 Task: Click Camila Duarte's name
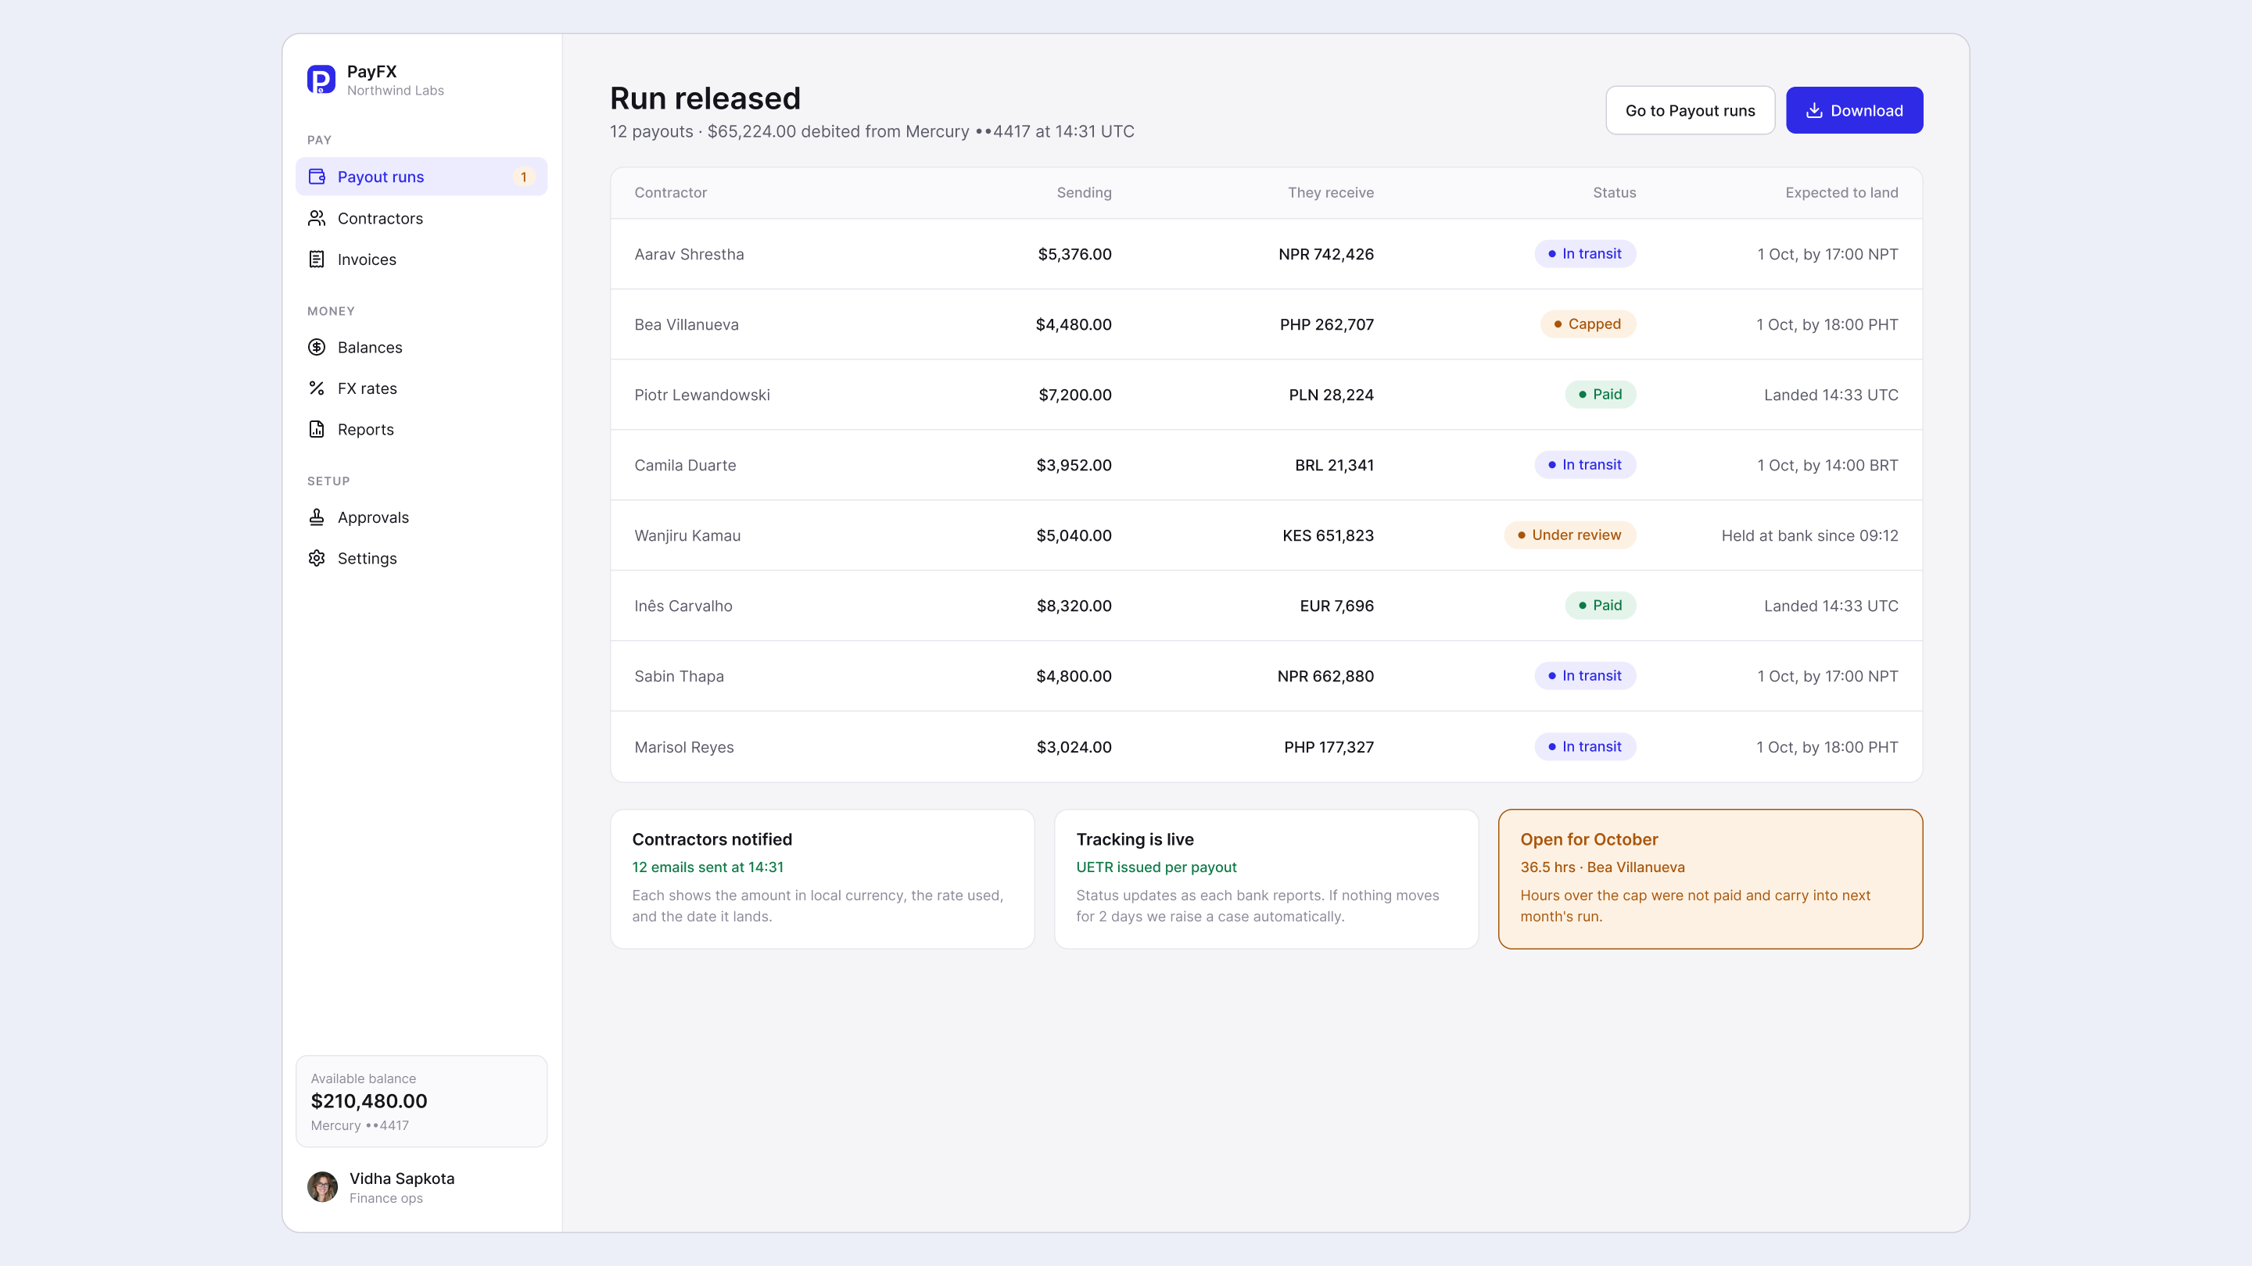tap(686, 465)
